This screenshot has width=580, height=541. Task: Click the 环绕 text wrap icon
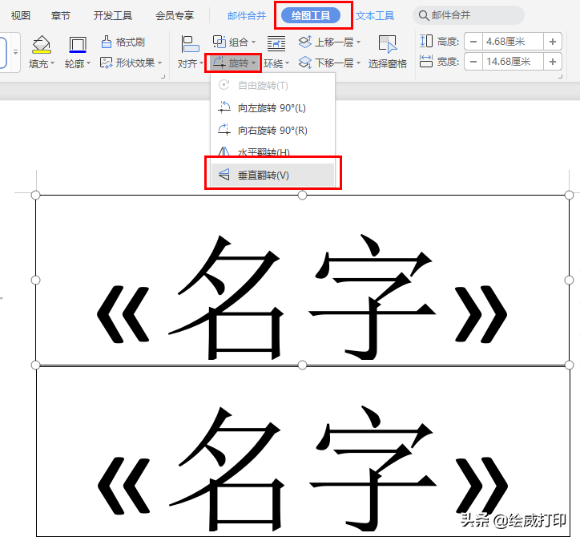point(276,43)
